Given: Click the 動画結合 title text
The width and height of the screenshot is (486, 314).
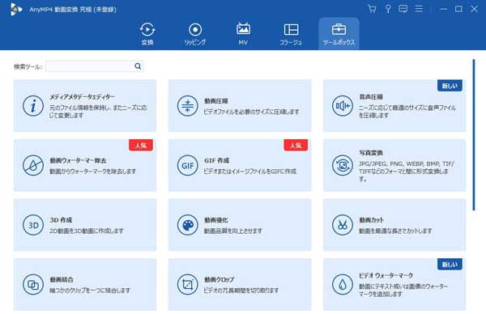Looking at the screenshot, I should pos(62,279).
